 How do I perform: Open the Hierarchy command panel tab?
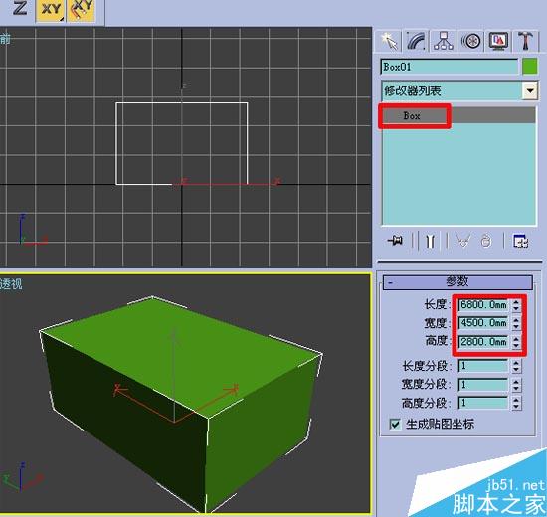pyautogui.click(x=444, y=41)
